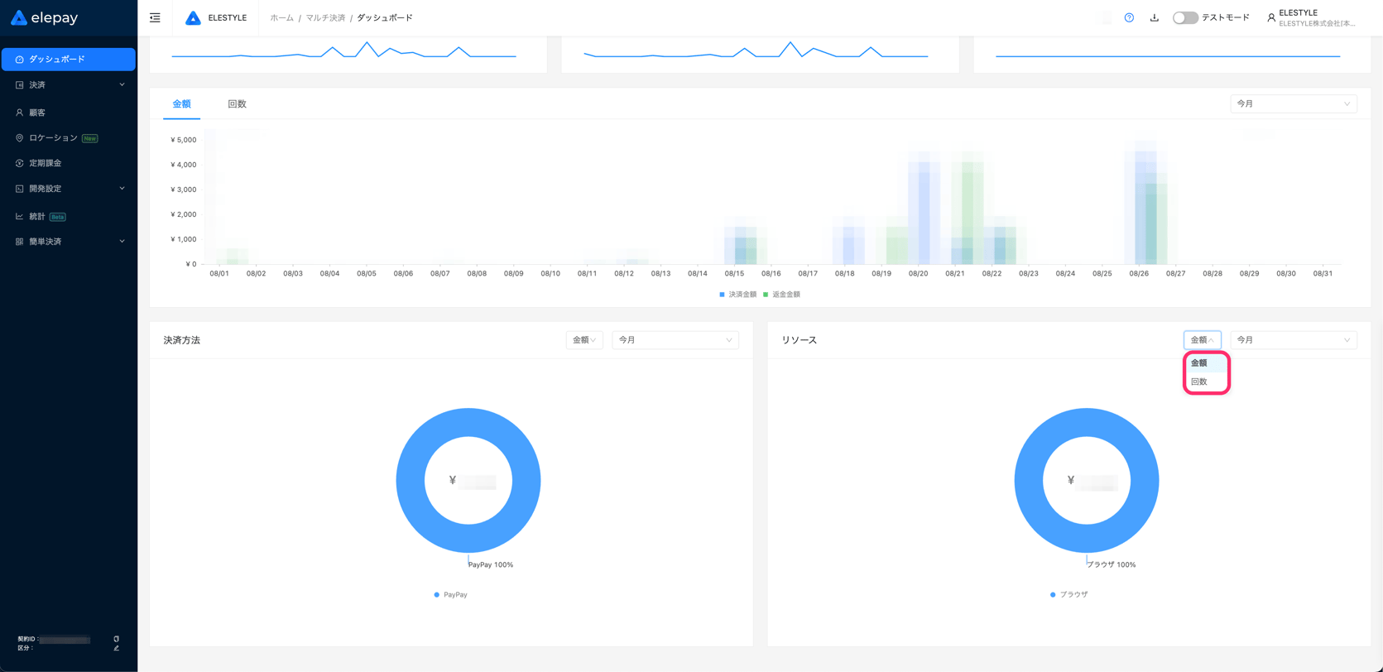1383x672 pixels.
Task: Copy the contract ID using copy icon
Action: coord(116,639)
